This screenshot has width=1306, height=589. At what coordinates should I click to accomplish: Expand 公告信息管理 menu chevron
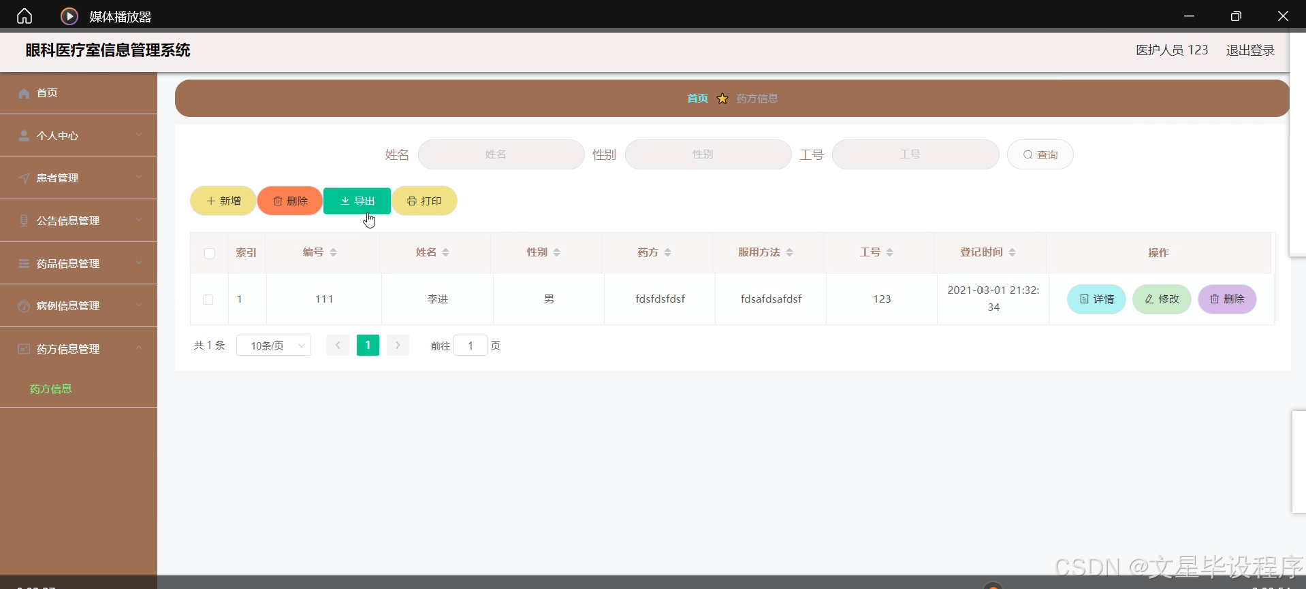pos(139,220)
